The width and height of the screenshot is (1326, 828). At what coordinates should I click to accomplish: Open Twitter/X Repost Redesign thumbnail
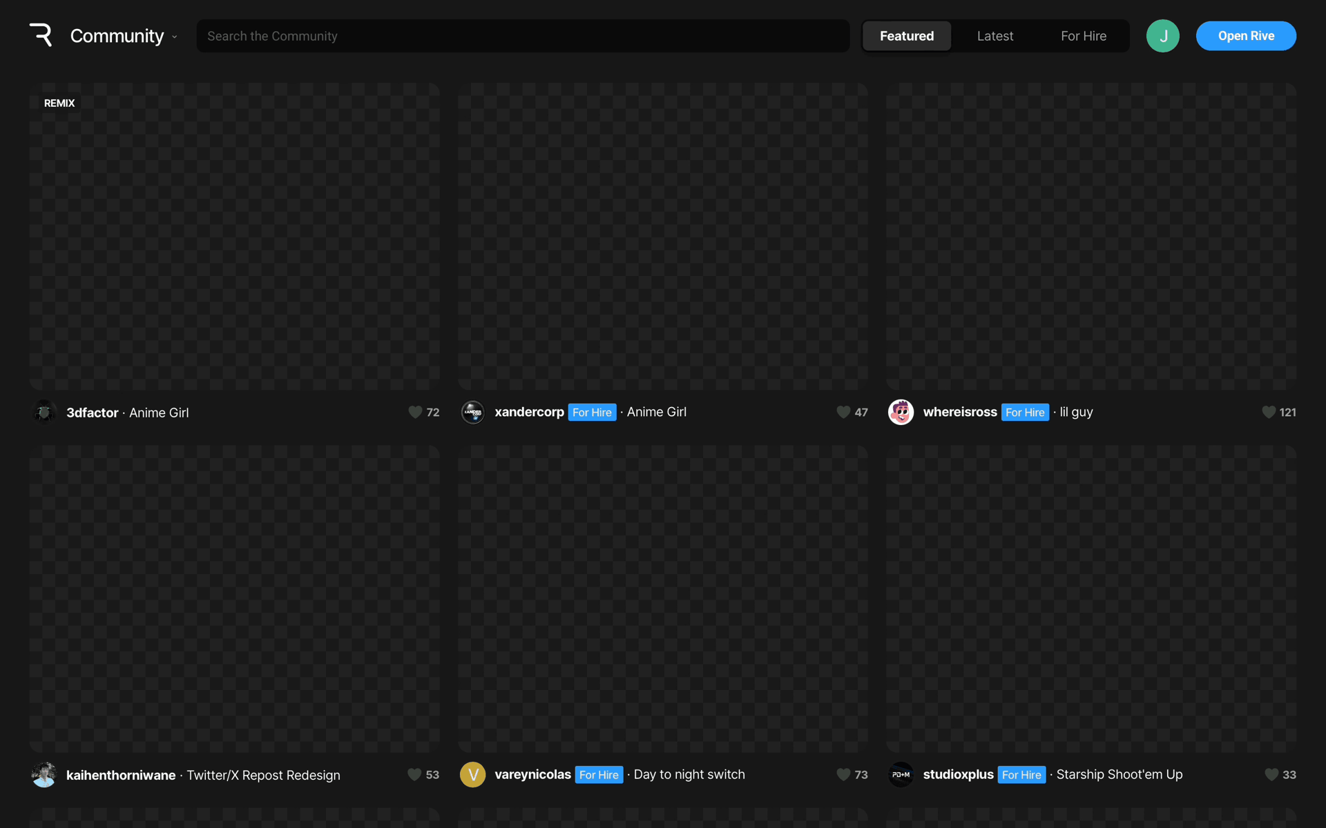tap(234, 599)
